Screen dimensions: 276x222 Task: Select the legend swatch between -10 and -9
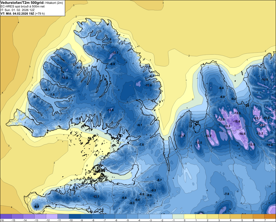(75, 216)
